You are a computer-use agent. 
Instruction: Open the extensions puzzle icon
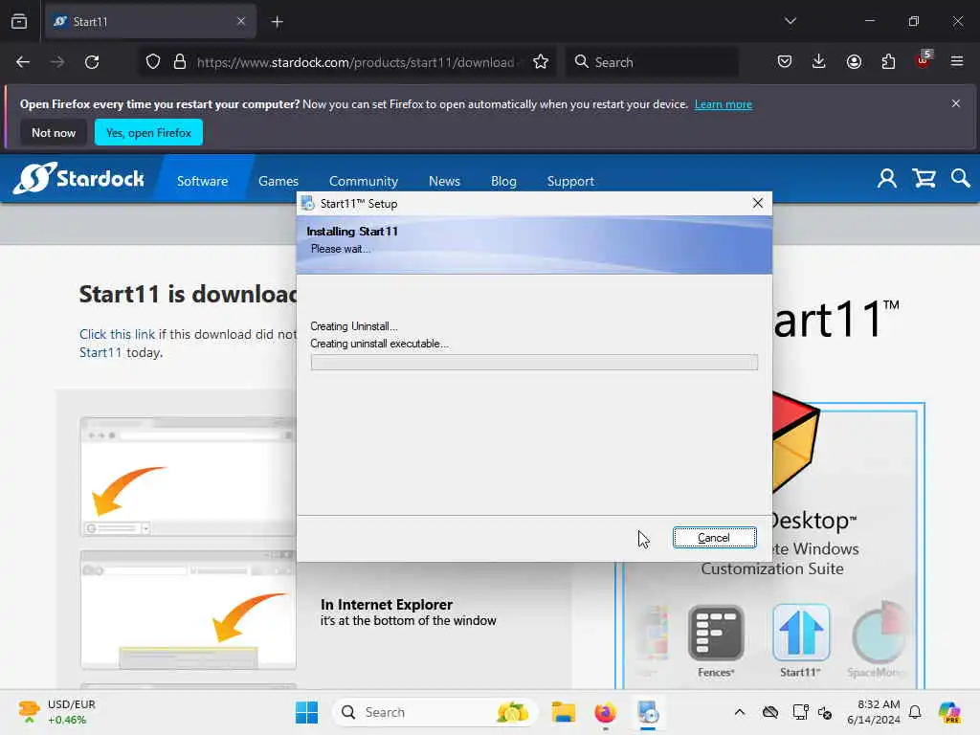[x=888, y=62]
